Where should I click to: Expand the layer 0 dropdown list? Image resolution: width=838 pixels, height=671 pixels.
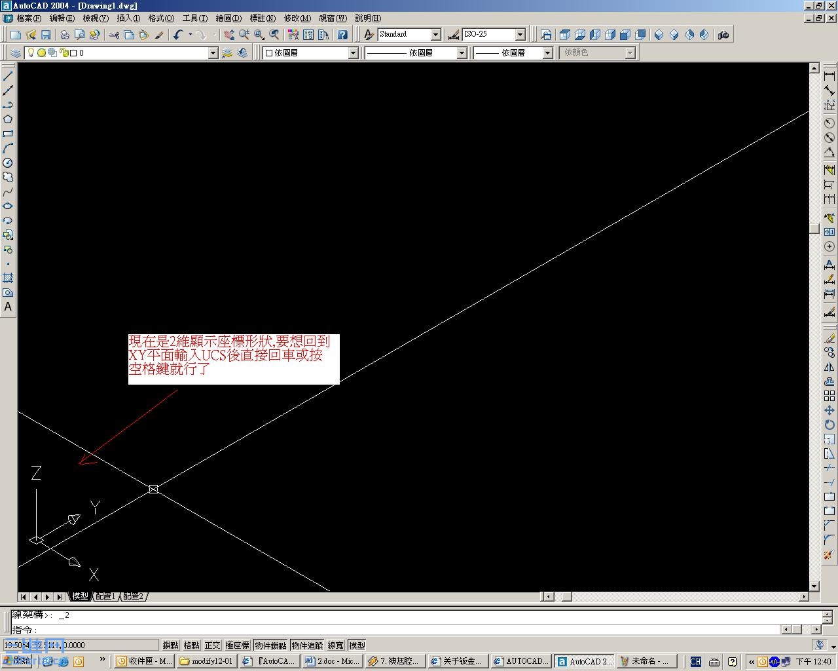213,53
